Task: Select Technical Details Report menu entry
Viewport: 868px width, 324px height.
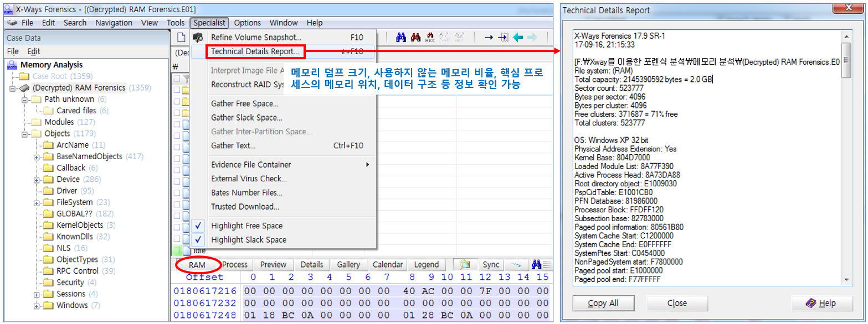Action: pyautogui.click(x=283, y=51)
